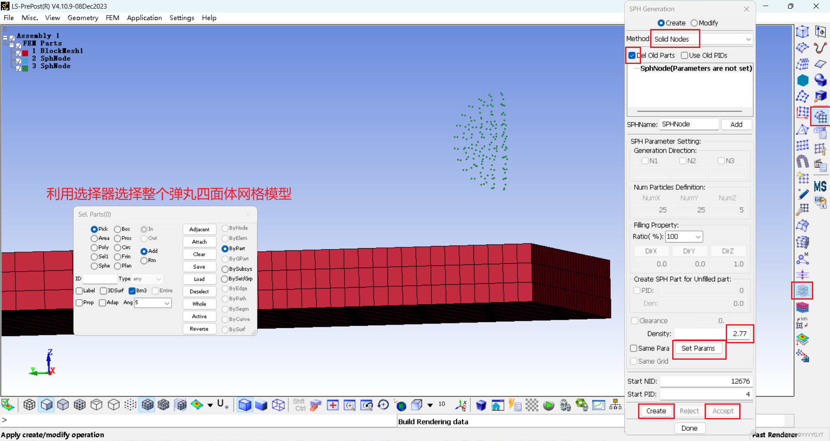
Task: Open the Element and Mesh toolbar icon
Action: click(820, 116)
